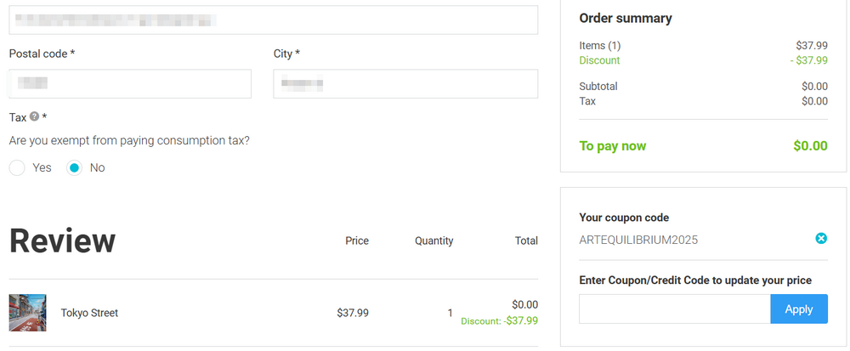Screen dimensions: 850x351
Task: Focus the coupon/credit code input field
Action: click(674, 309)
